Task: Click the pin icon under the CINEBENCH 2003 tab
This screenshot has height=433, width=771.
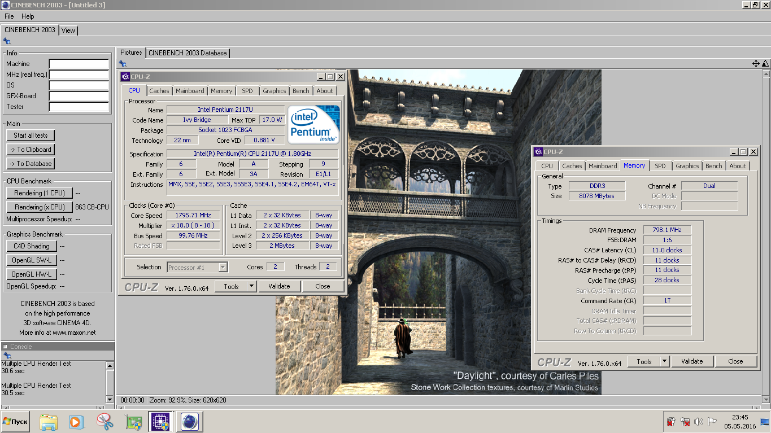Action: 7,41
